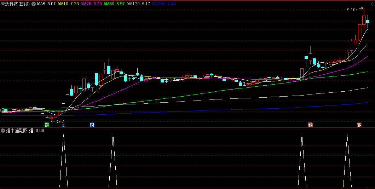This screenshot has width=375, height=189.
Task: Click the red 涨 event marker
Action: 359,125
